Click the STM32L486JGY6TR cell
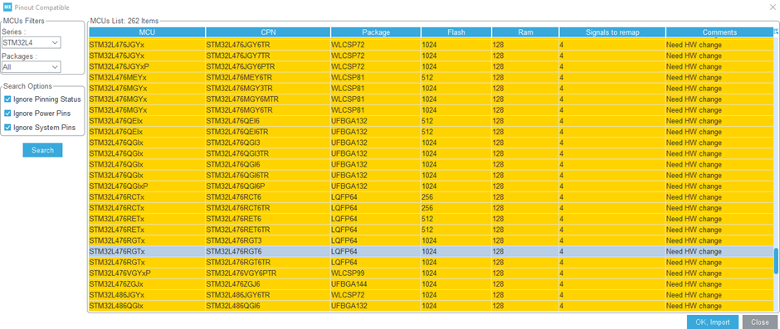The image size is (780, 329). (x=268, y=295)
